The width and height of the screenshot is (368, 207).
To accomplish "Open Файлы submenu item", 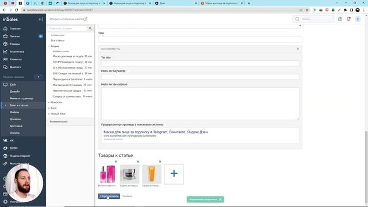I will click(x=14, y=112).
